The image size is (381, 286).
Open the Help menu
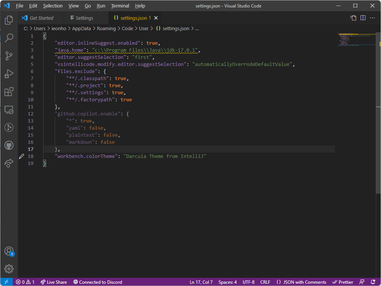pos(140,6)
